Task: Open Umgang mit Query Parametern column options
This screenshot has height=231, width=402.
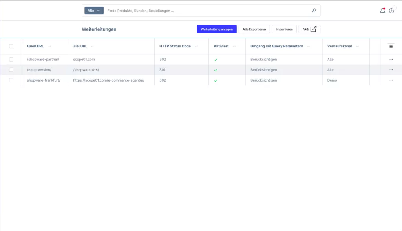Action: (x=309, y=46)
